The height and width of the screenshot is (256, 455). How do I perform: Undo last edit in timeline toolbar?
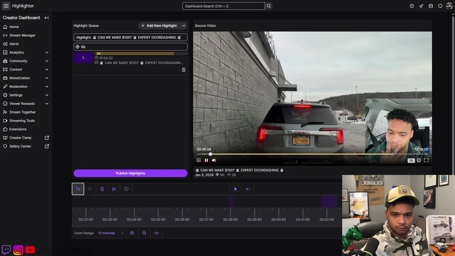(78, 189)
